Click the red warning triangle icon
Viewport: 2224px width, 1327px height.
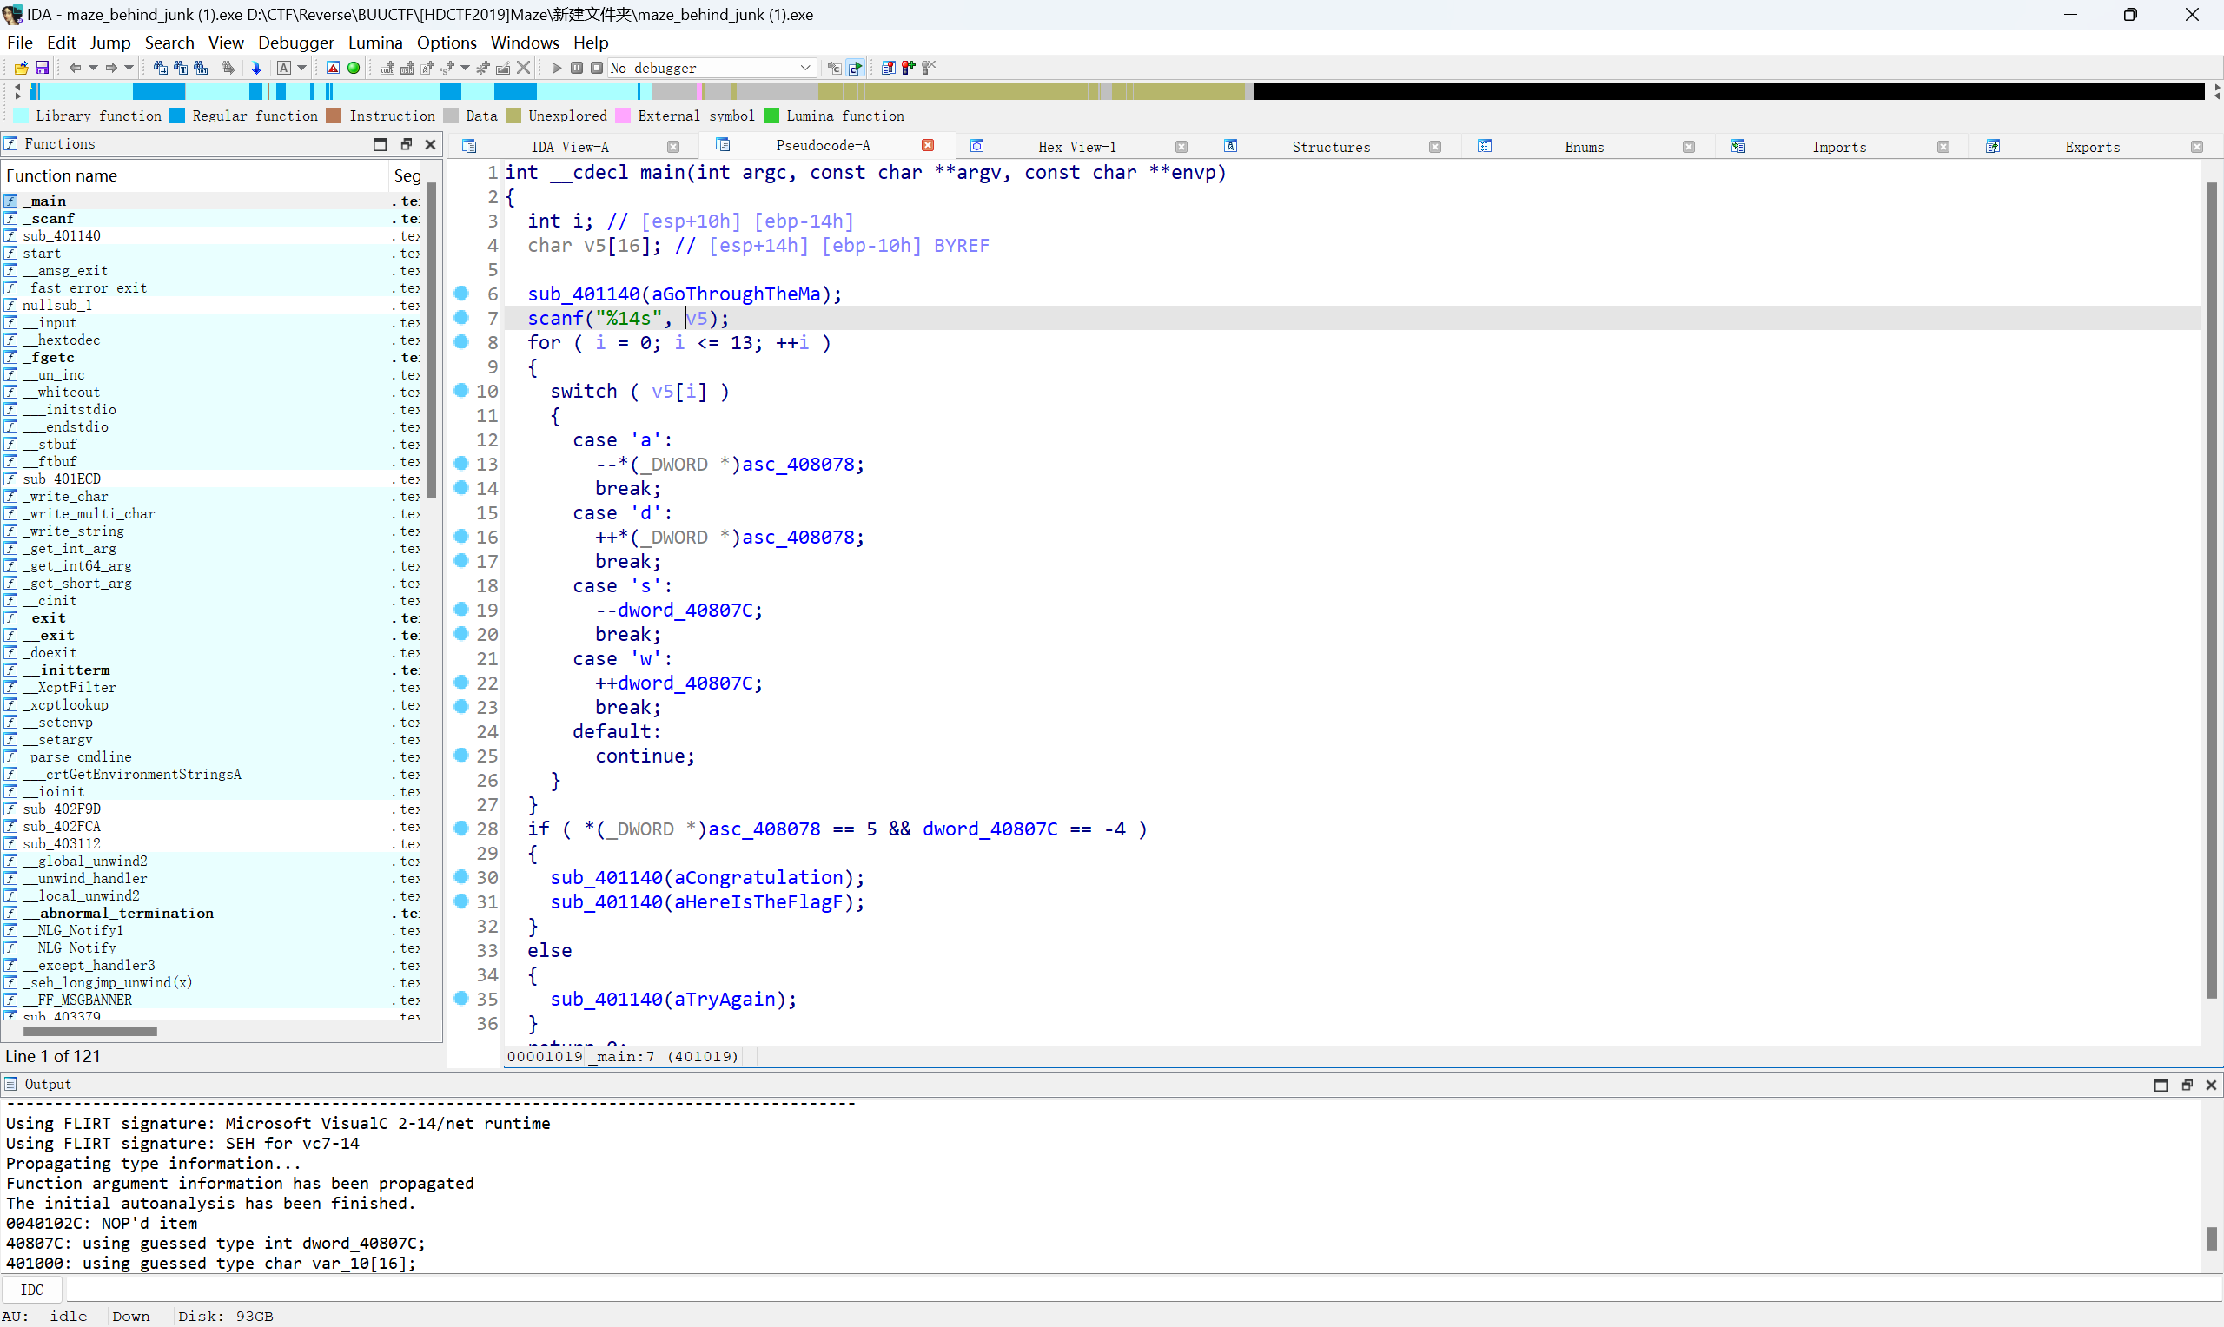click(x=333, y=68)
